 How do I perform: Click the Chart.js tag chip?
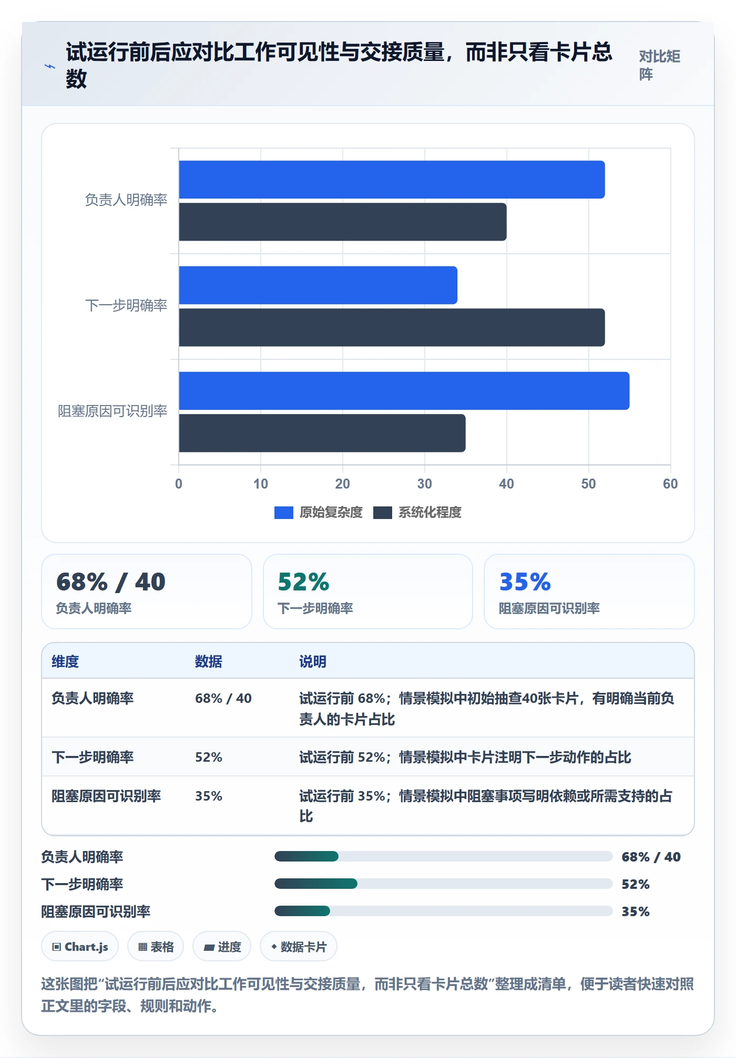pos(80,947)
